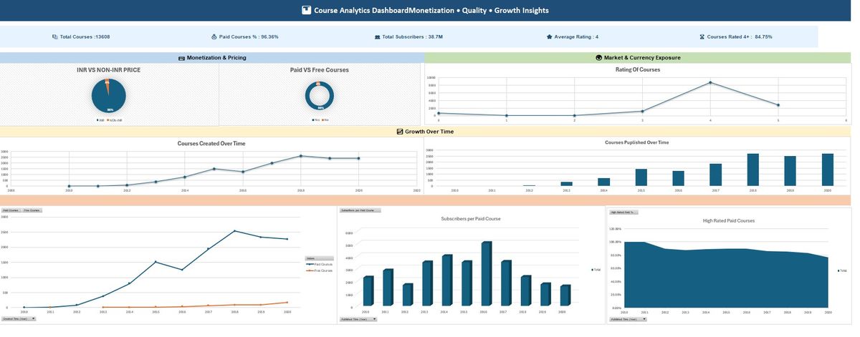Click the Courses Rated 4+ icon
This screenshot has width=860, height=337.
tap(702, 36)
